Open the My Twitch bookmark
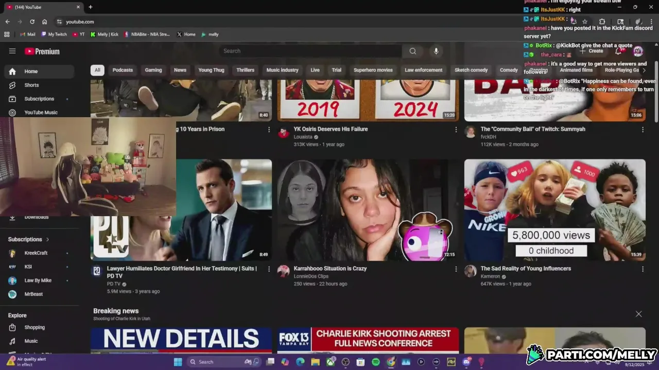Screen dimensions: 659x370 point(54,34)
